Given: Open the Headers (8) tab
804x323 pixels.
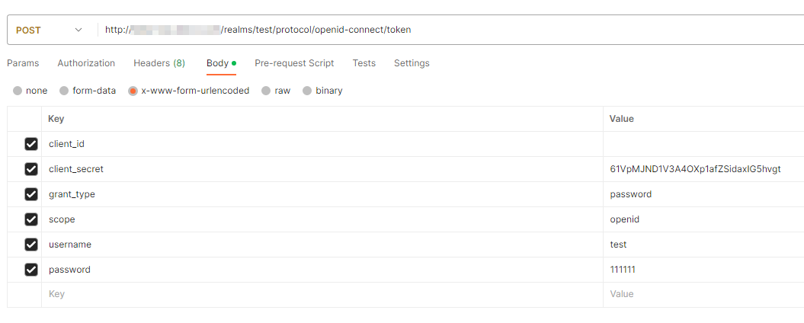Looking at the screenshot, I should pos(159,63).
